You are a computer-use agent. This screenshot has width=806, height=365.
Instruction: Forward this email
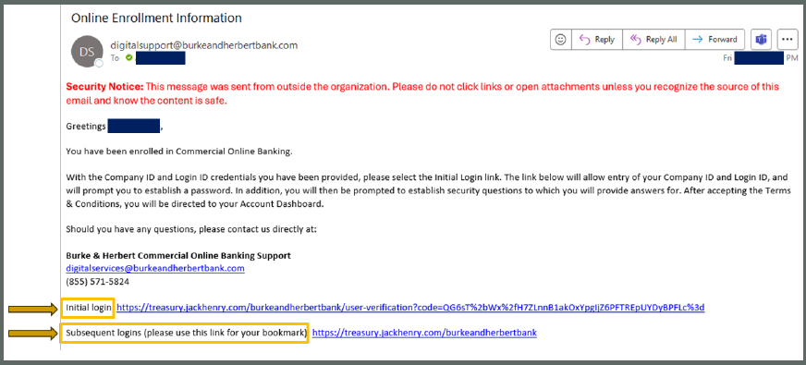tap(714, 39)
